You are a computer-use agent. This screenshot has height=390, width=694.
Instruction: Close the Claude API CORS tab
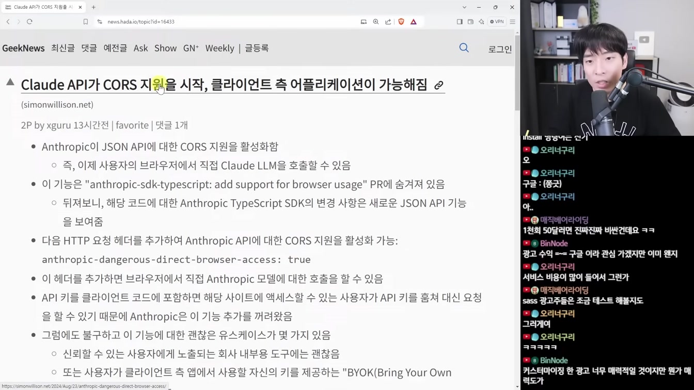tap(80, 7)
